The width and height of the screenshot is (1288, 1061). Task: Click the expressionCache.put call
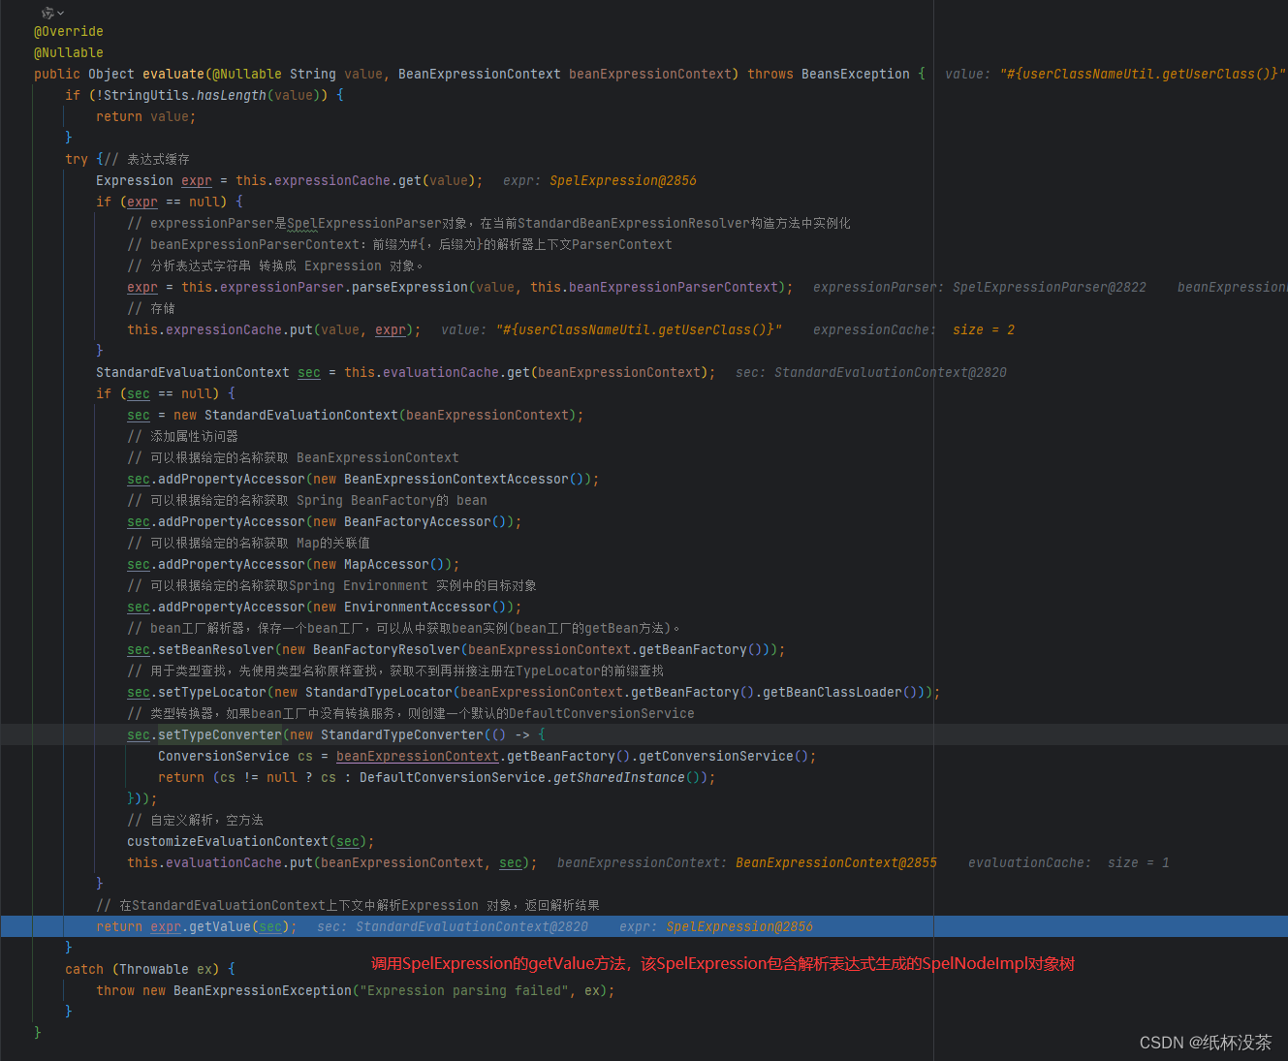(239, 329)
